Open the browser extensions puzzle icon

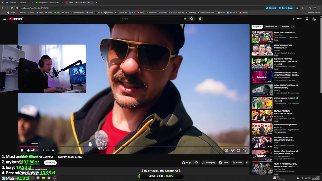pos(303,8)
